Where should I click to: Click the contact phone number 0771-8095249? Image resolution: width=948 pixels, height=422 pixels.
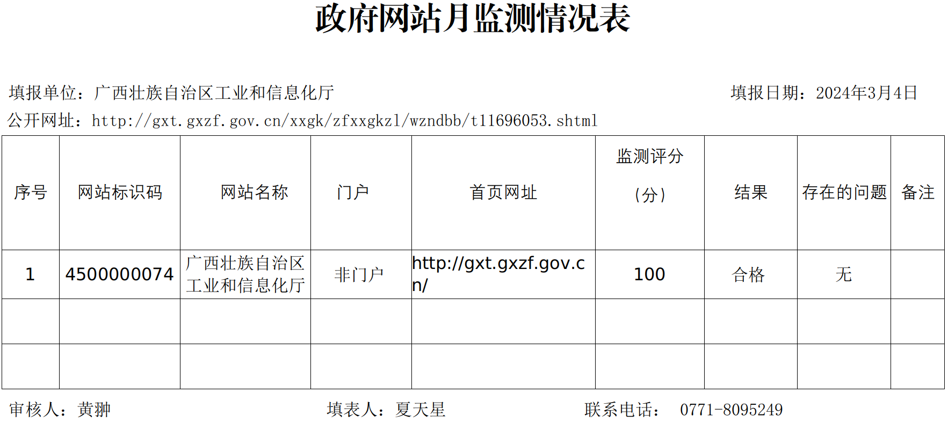731,410
